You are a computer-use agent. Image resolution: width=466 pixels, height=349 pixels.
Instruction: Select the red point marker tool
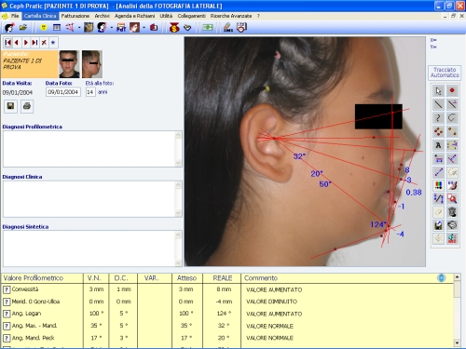tap(452, 91)
